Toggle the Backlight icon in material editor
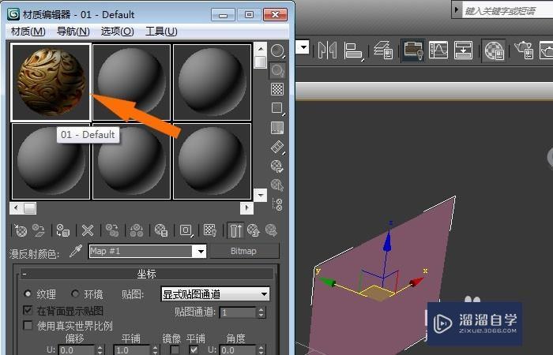 277,70
